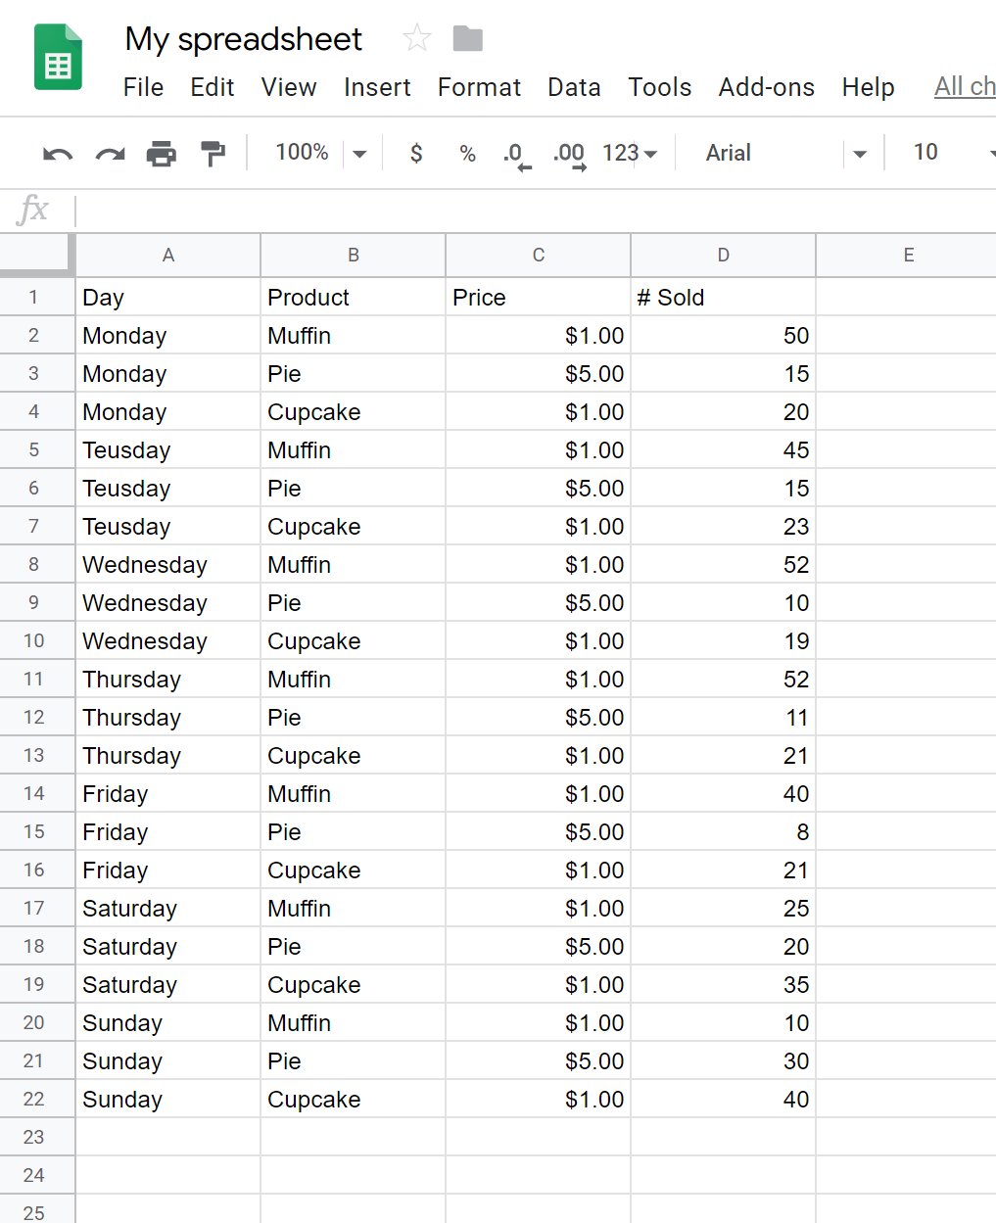
Task: Open the Arial font dropdown
Action: [774, 153]
